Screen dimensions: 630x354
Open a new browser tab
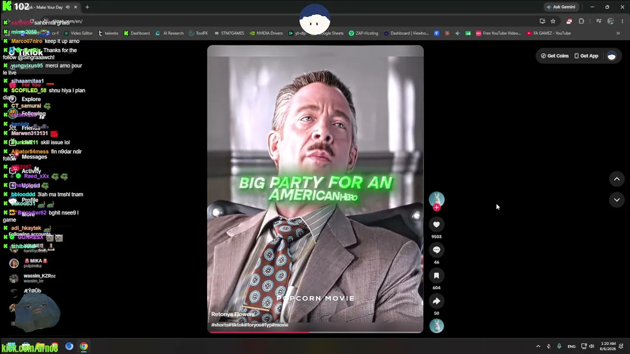click(87, 7)
